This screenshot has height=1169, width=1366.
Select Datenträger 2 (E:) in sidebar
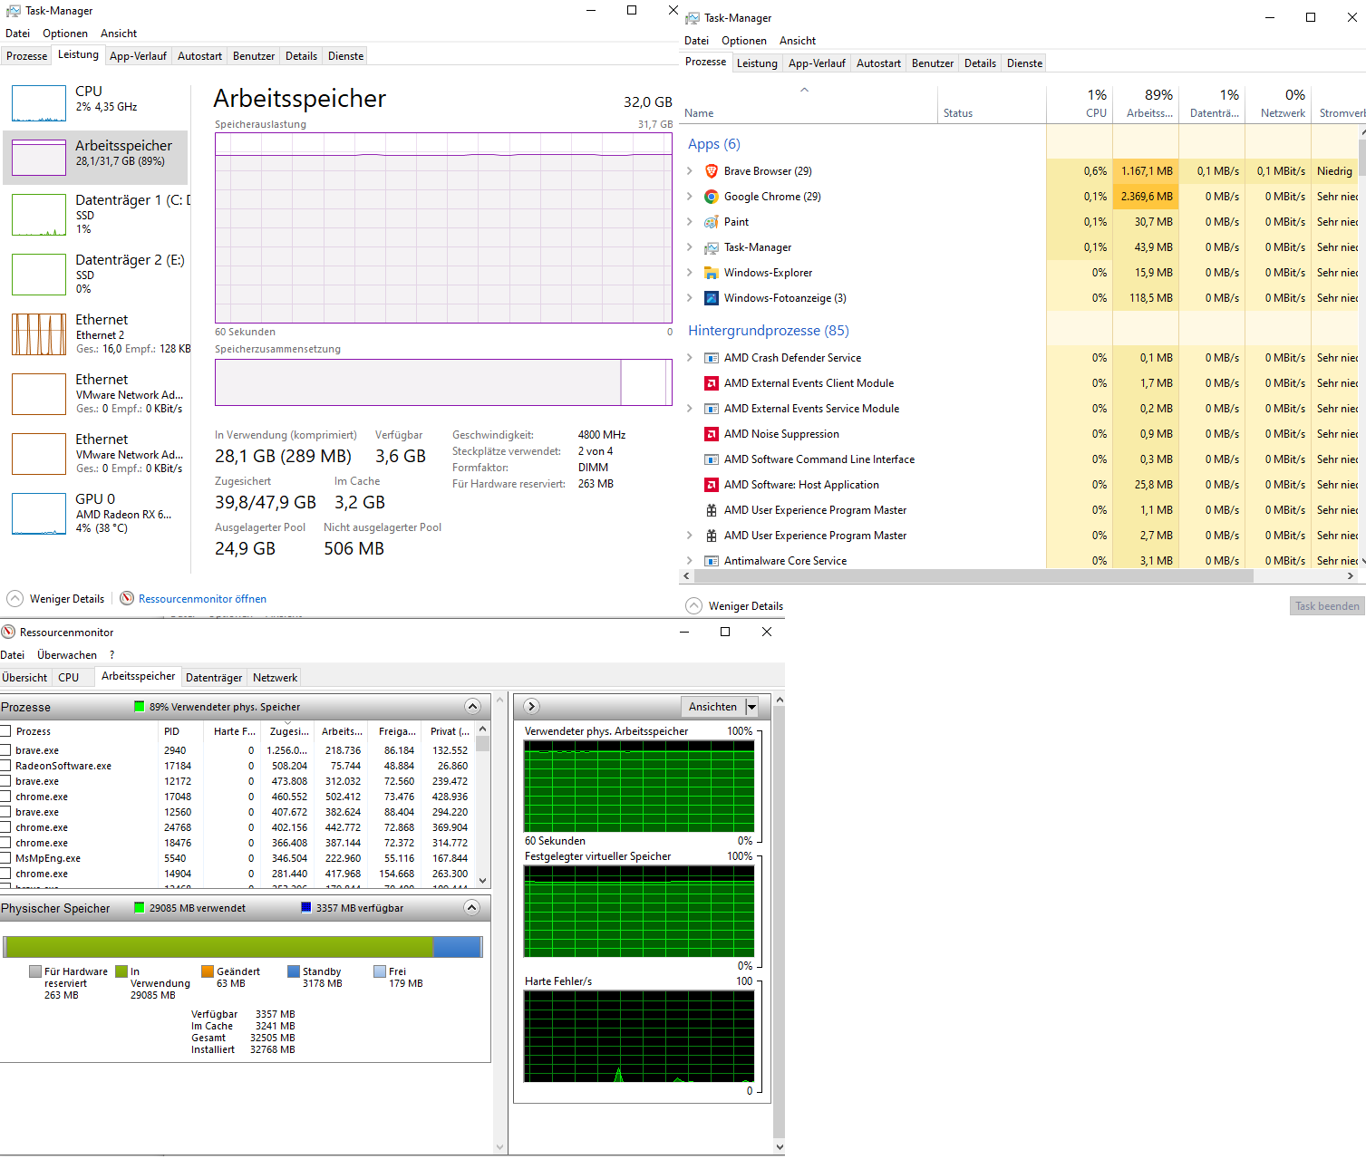click(96, 273)
